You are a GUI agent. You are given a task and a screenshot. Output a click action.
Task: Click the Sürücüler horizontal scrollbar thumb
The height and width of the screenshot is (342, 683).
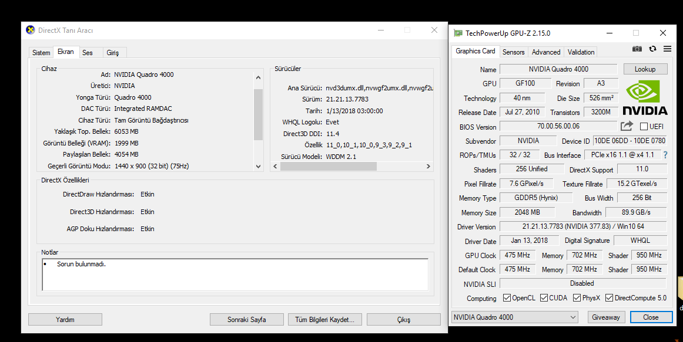(329, 166)
